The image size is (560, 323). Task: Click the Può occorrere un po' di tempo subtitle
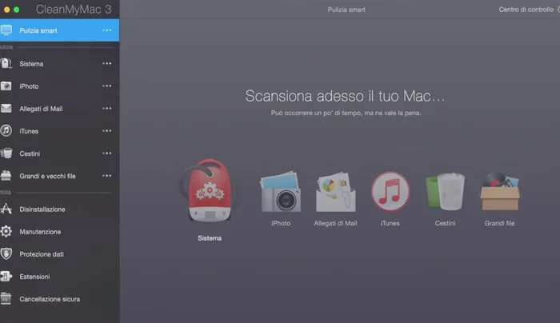(346, 113)
